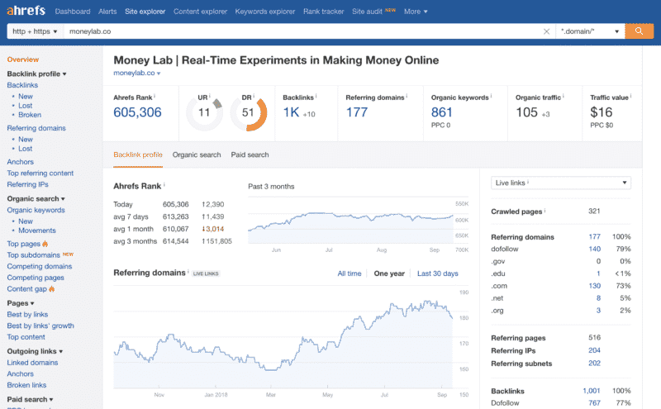The image size is (661, 409).
Task: Switch to the Backlink profile tab
Action: pos(138,155)
